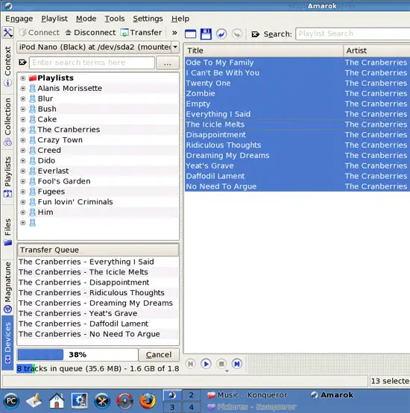Viewport: 410px width, 413px height.
Task: Select 'Everything I Said' in the transfer queue
Action: (98, 262)
